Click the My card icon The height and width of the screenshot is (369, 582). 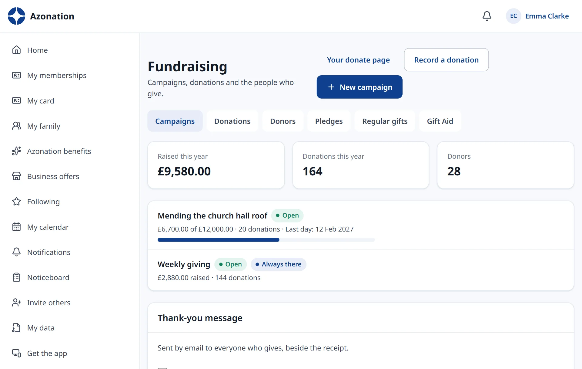coord(16,101)
